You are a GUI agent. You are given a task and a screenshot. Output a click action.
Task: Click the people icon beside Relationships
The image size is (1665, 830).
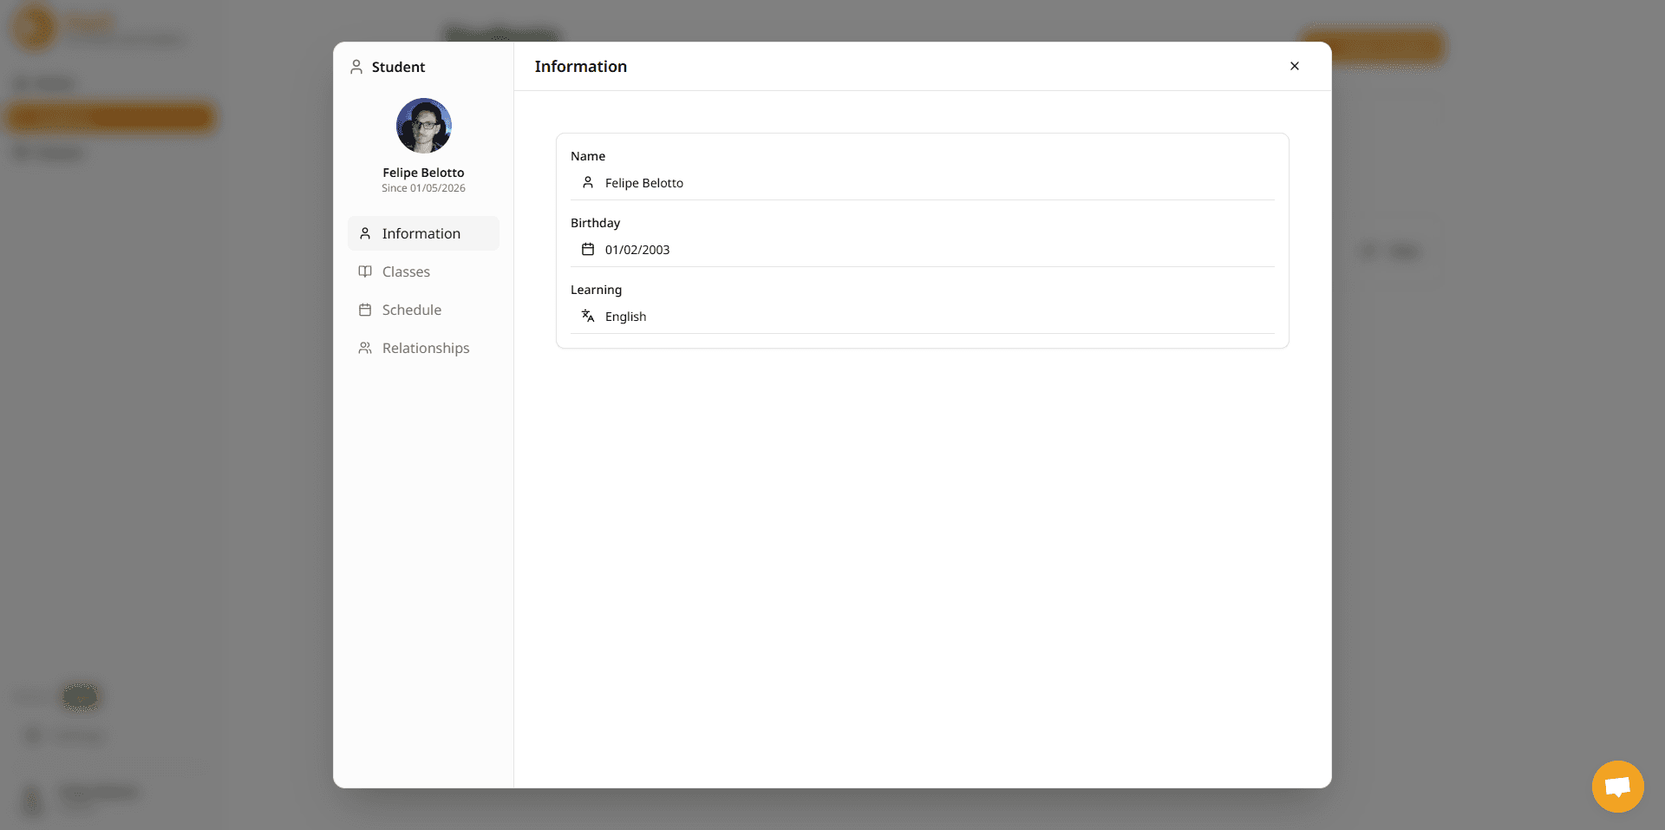tap(365, 348)
